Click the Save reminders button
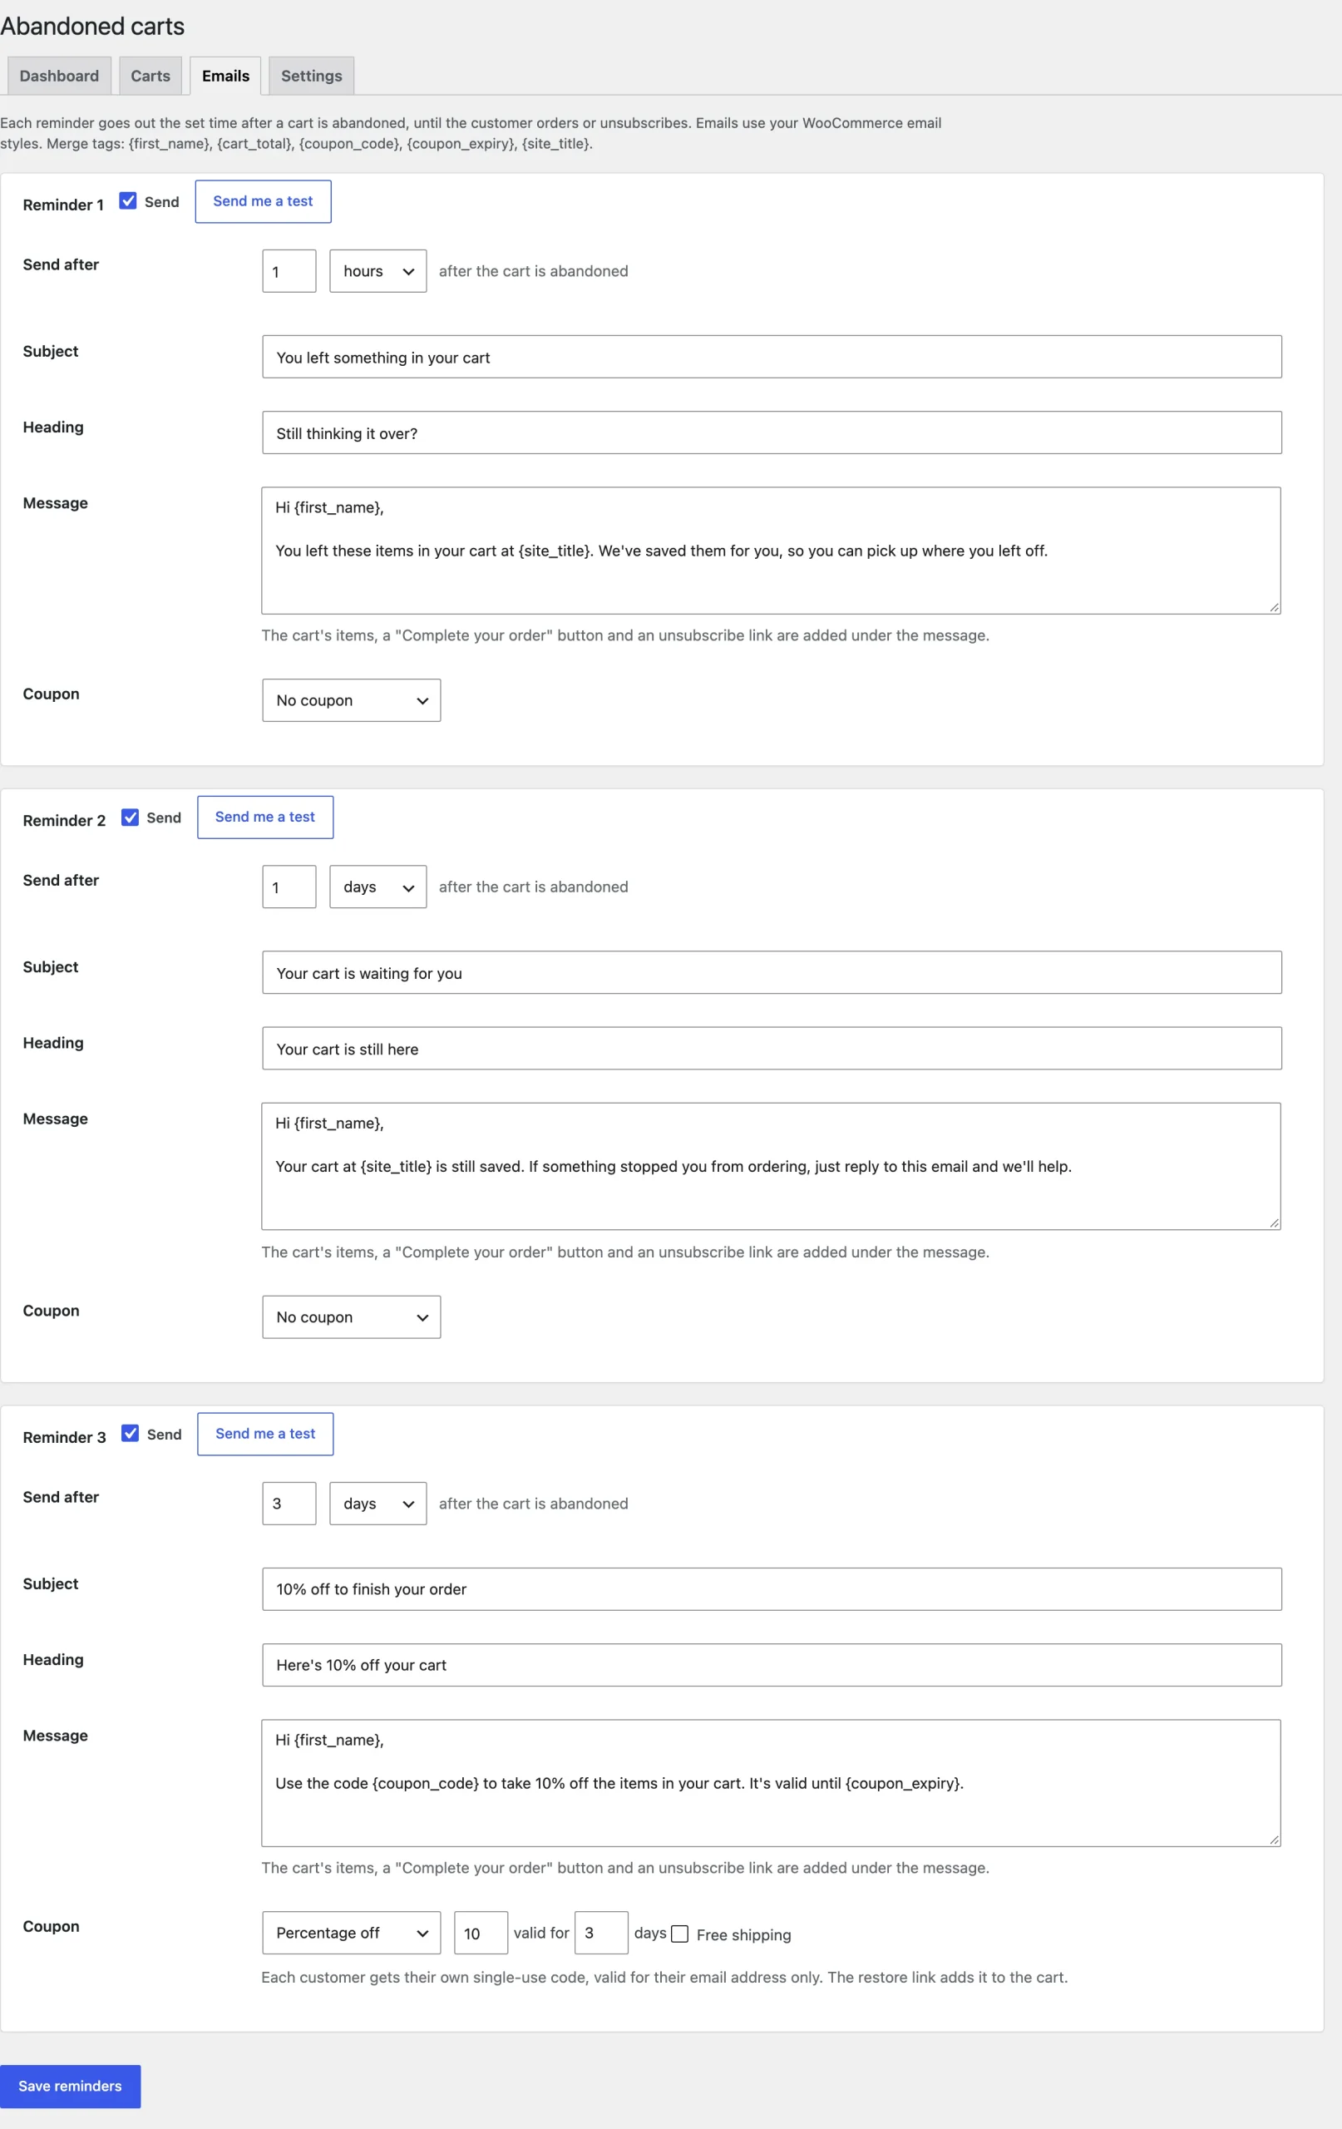The image size is (1342, 2129). (x=70, y=2087)
